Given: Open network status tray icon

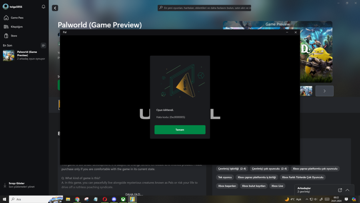Looking at the screenshot, I should (311, 199).
